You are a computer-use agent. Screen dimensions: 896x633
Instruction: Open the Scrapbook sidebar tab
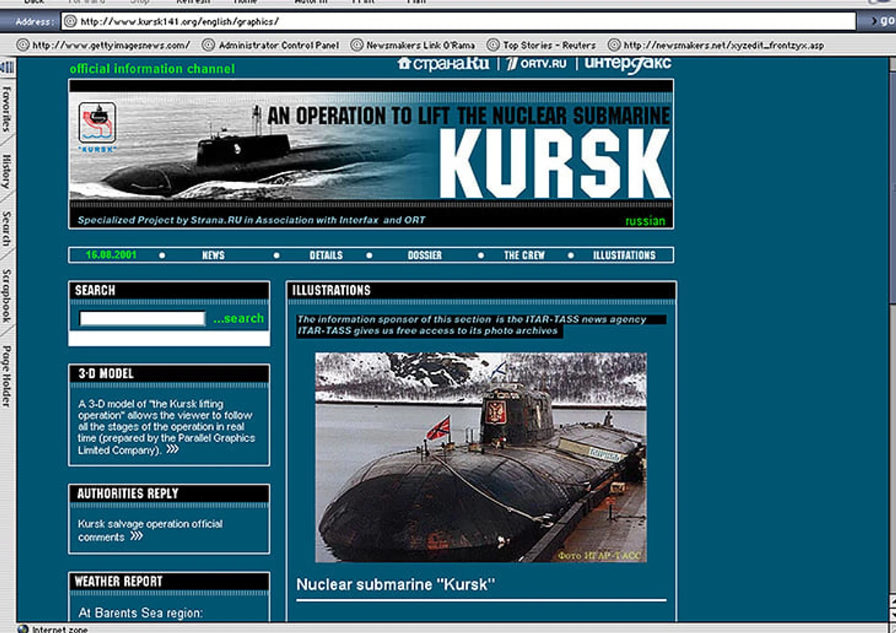coord(7,295)
